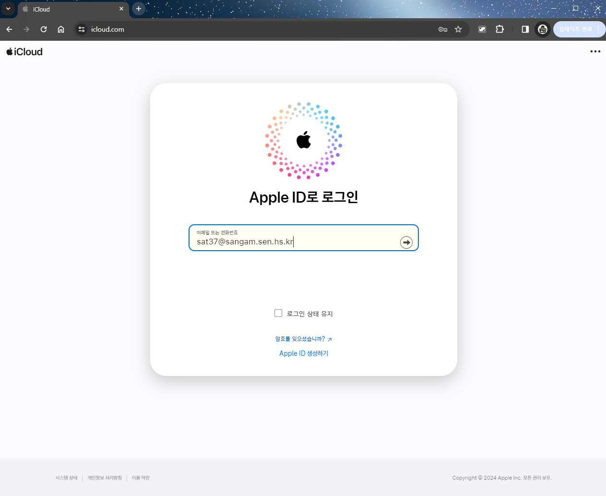Open the 이용 약관 footer link
606x496 pixels.
coord(141,478)
